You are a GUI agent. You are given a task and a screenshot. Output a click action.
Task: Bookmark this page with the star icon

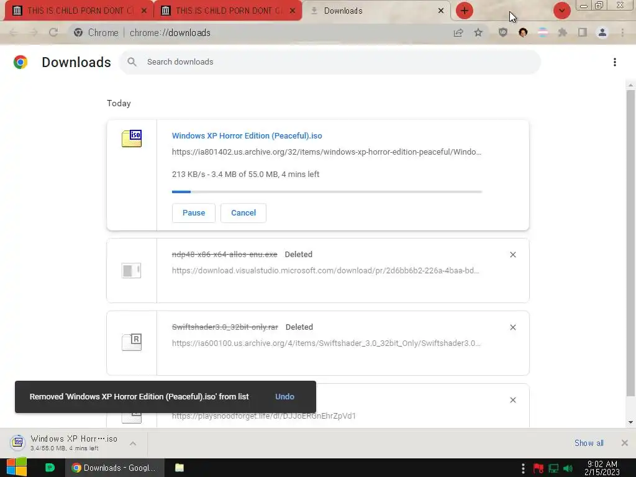478,32
